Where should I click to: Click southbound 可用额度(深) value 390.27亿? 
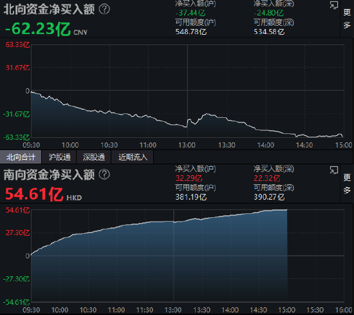tap(269, 197)
